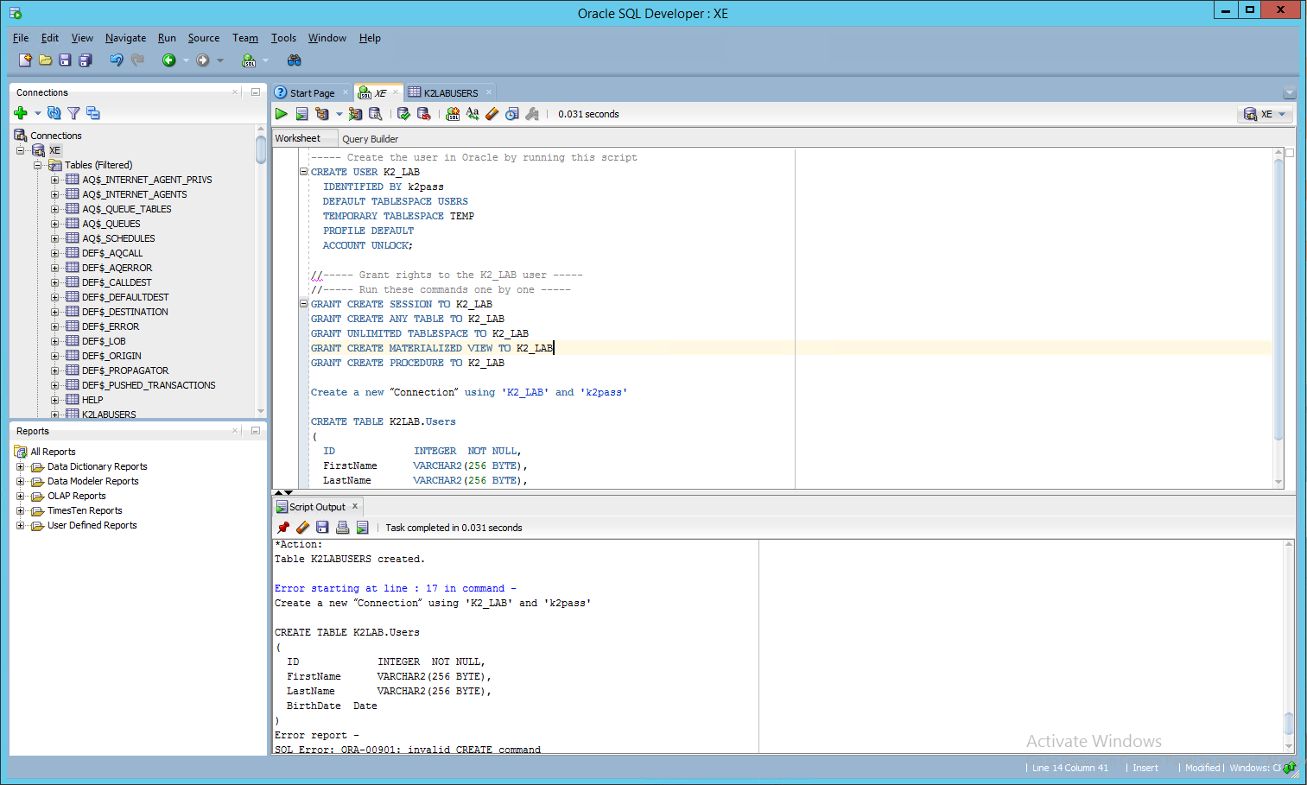Click the Undo arrow icon
This screenshot has width=1307, height=785.
point(117,60)
